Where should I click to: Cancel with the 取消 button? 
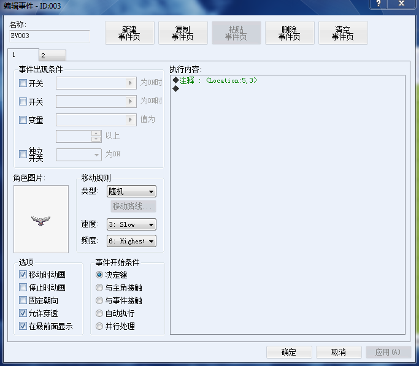tap(339, 352)
